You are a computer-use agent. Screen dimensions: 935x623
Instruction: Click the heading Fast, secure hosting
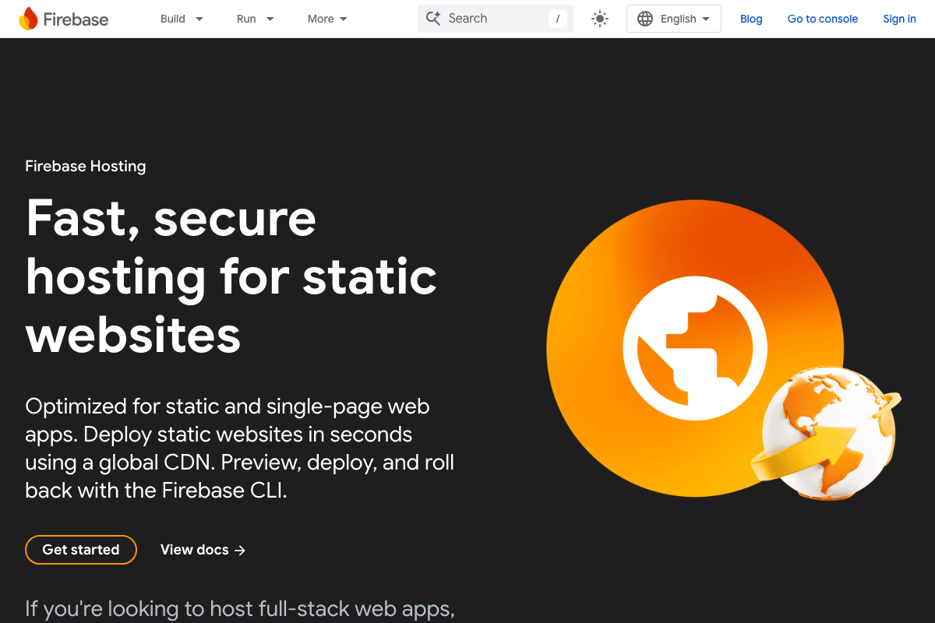[x=231, y=276]
